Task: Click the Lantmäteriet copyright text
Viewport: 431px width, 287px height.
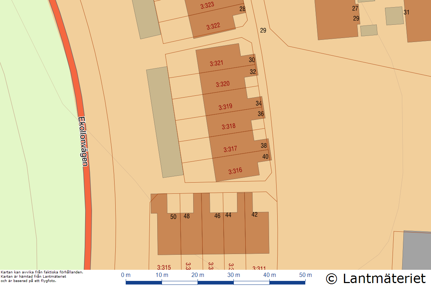Action: (376, 278)
